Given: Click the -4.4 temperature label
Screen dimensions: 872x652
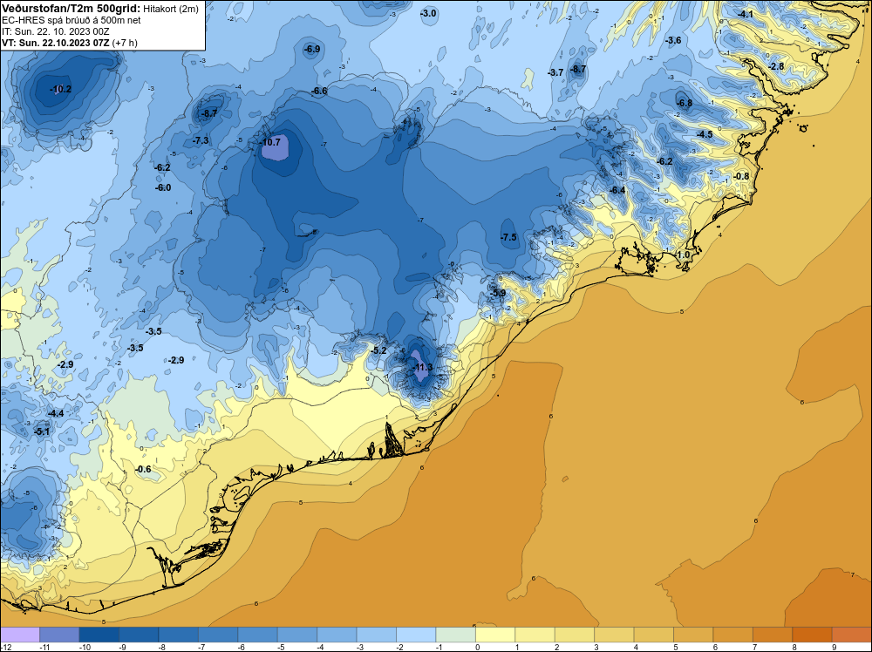Looking at the screenshot, I should tap(56, 413).
